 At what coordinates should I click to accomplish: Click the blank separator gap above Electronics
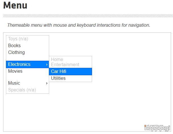tap(28, 58)
